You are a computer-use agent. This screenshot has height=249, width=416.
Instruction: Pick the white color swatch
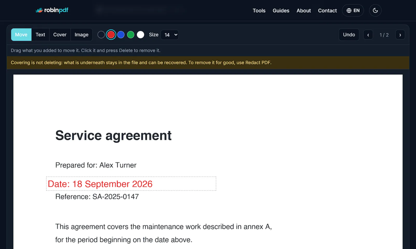[x=141, y=35]
